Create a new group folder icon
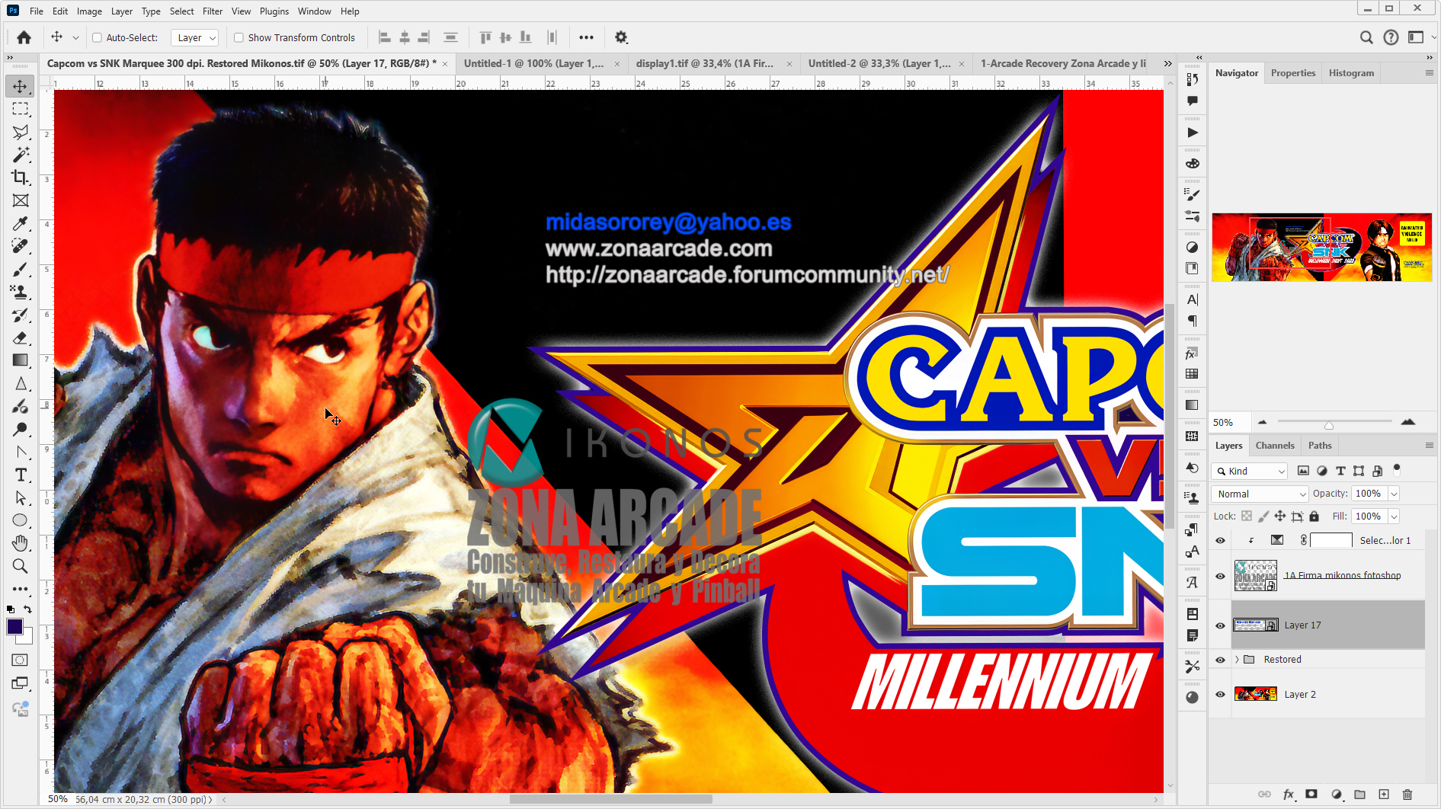This screenshot has height=809, width=1441. click(1360, 795)
